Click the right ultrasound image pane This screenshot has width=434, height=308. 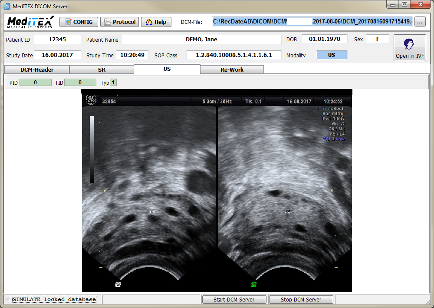285,194
